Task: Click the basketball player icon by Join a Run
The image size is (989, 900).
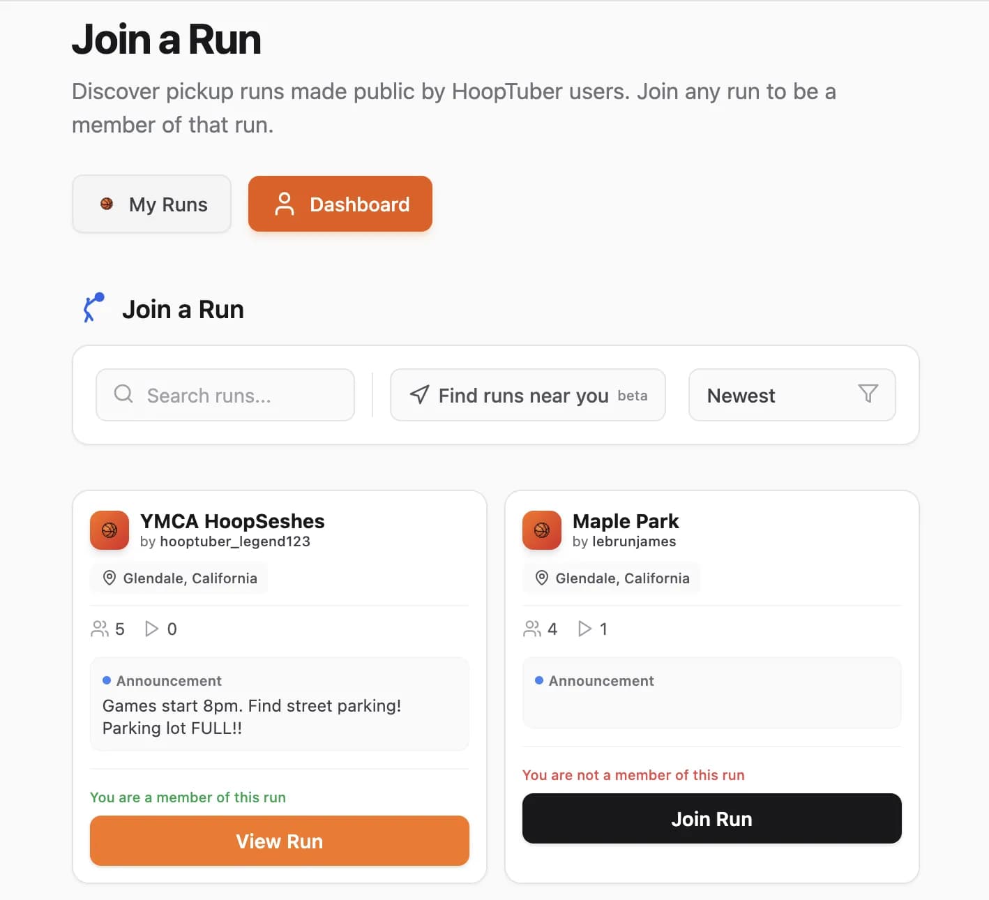Action: (x=92, y=307)
